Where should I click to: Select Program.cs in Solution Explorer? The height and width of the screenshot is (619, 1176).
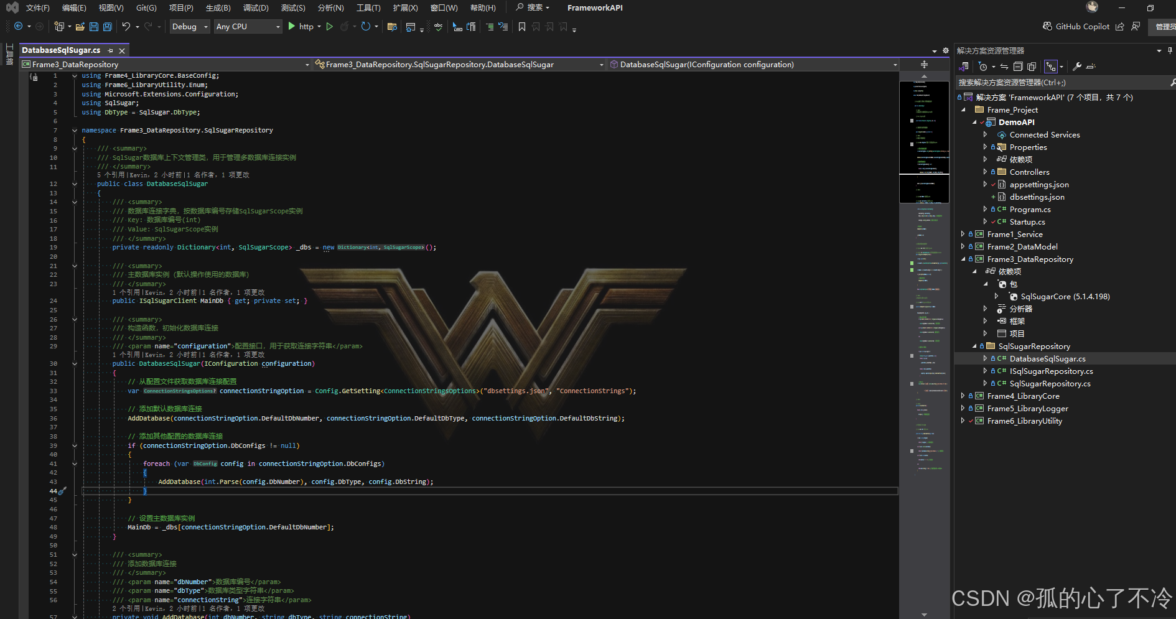(1030, 209)
